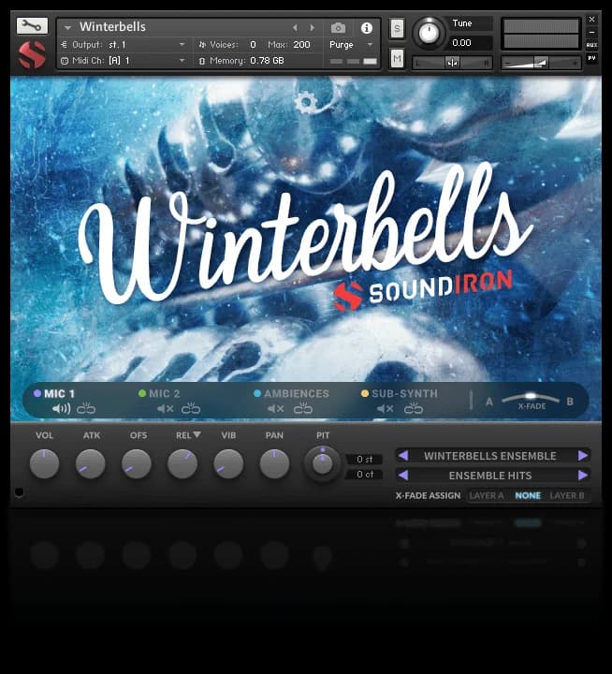Toggle the MIC 2 link icon
Screen dimensions: 612x674
[x=191, y=408]
